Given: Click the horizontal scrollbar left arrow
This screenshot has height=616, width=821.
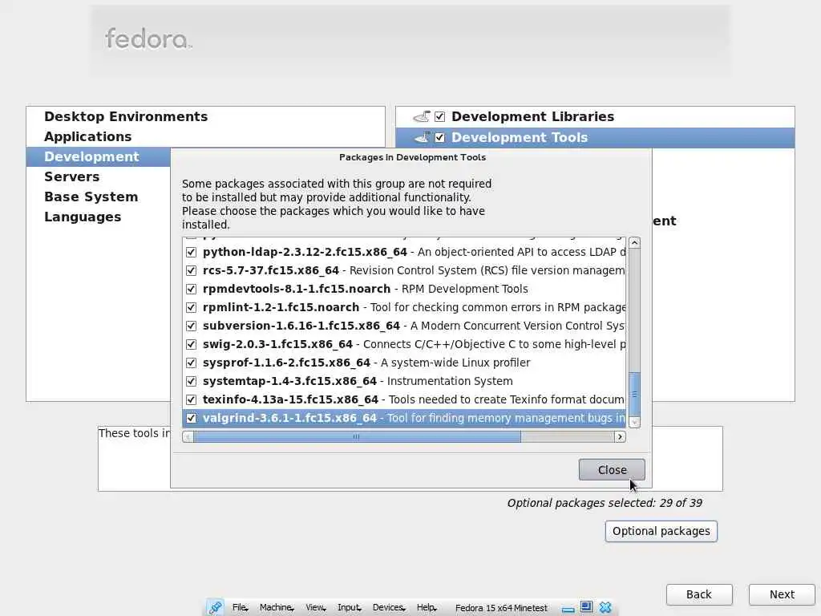Looking at the screenshot, I should pyautogui.click(x=188, y=436).
